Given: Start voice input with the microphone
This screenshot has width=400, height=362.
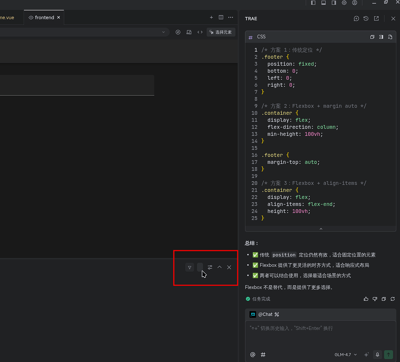Looking at the screenshot, I should point(378,355).
